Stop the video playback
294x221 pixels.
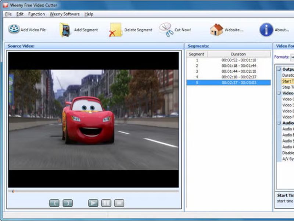(x=119, y=203)
